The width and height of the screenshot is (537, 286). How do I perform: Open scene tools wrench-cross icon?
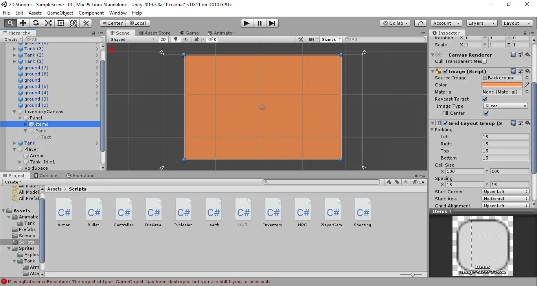[x=301, y=39]
